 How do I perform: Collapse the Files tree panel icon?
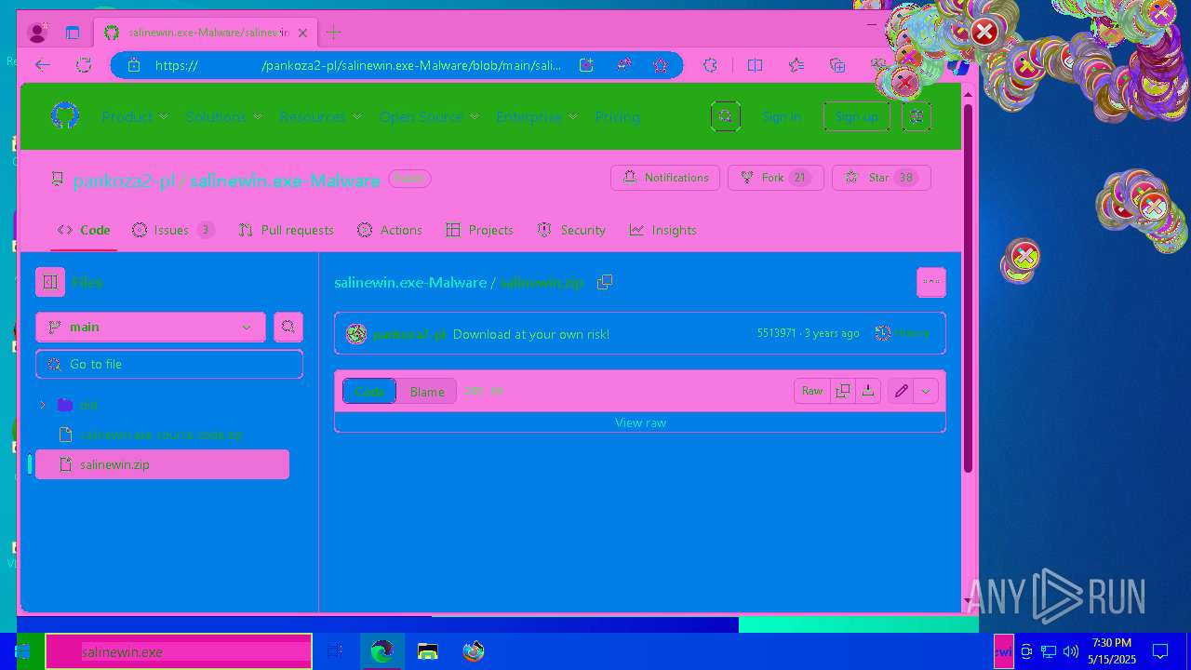tap(50, 282)
